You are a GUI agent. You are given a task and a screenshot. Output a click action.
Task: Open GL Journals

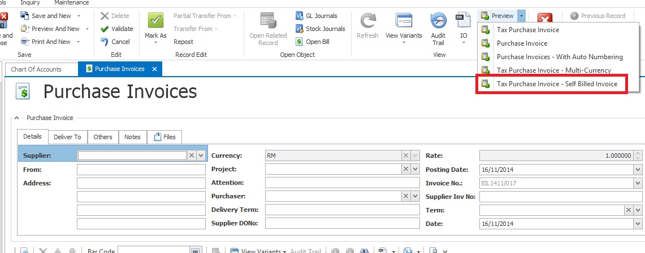[x=317, y=16]
